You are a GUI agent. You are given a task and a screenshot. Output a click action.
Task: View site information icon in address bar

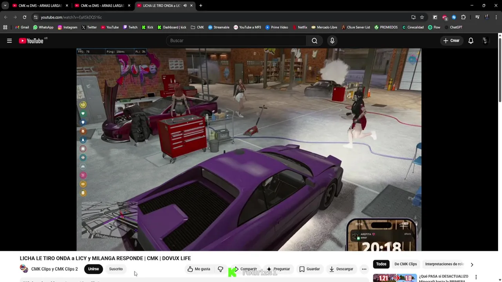point(36,17)
